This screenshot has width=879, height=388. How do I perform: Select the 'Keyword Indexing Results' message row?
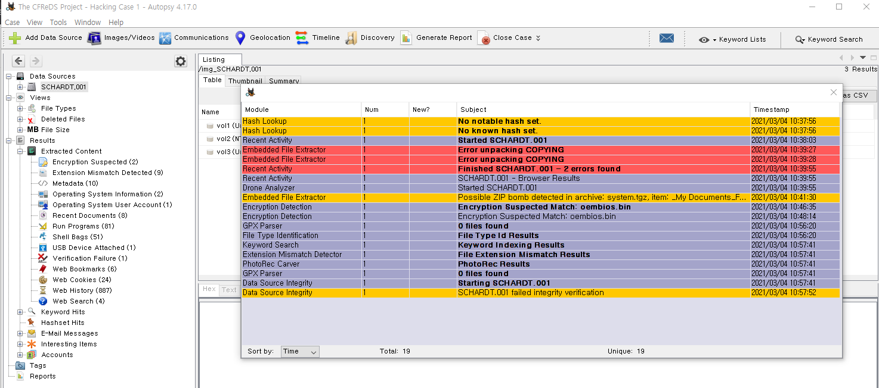540,245
